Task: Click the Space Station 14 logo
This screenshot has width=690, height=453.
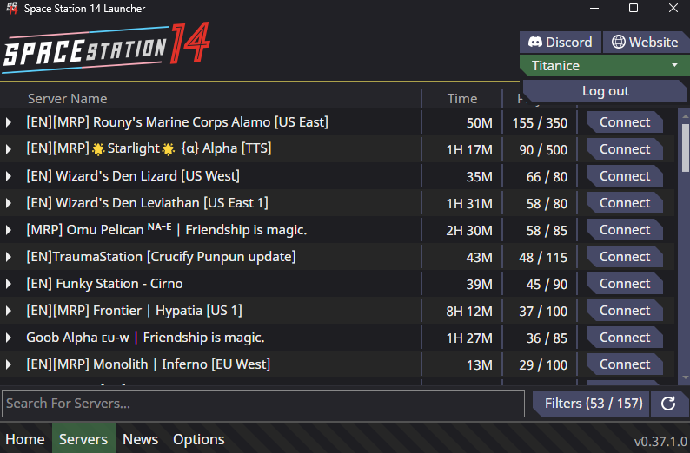Action: pos(105,47)
